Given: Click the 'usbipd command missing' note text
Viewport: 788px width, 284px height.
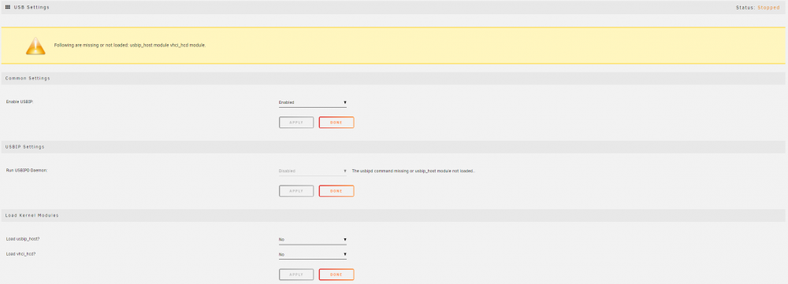Looking at the screenshot, I should click(x=414, y=171).
